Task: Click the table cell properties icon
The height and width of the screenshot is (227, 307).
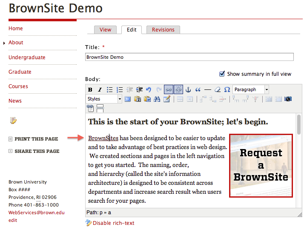Action: 190,99
